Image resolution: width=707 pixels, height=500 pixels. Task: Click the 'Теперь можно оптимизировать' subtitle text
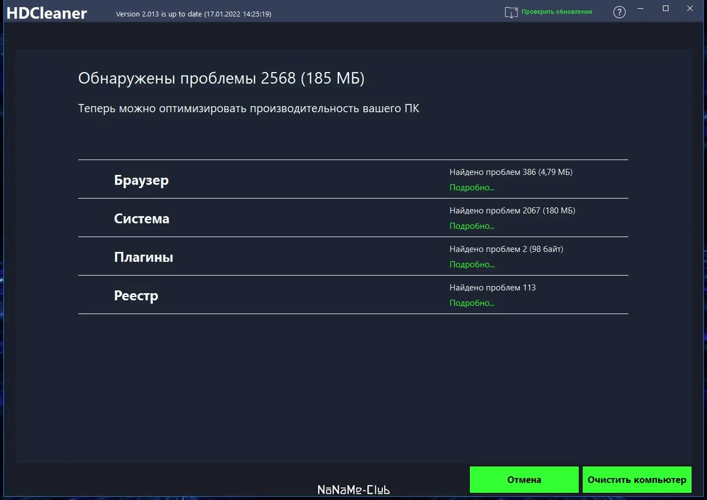coord(249,108)
